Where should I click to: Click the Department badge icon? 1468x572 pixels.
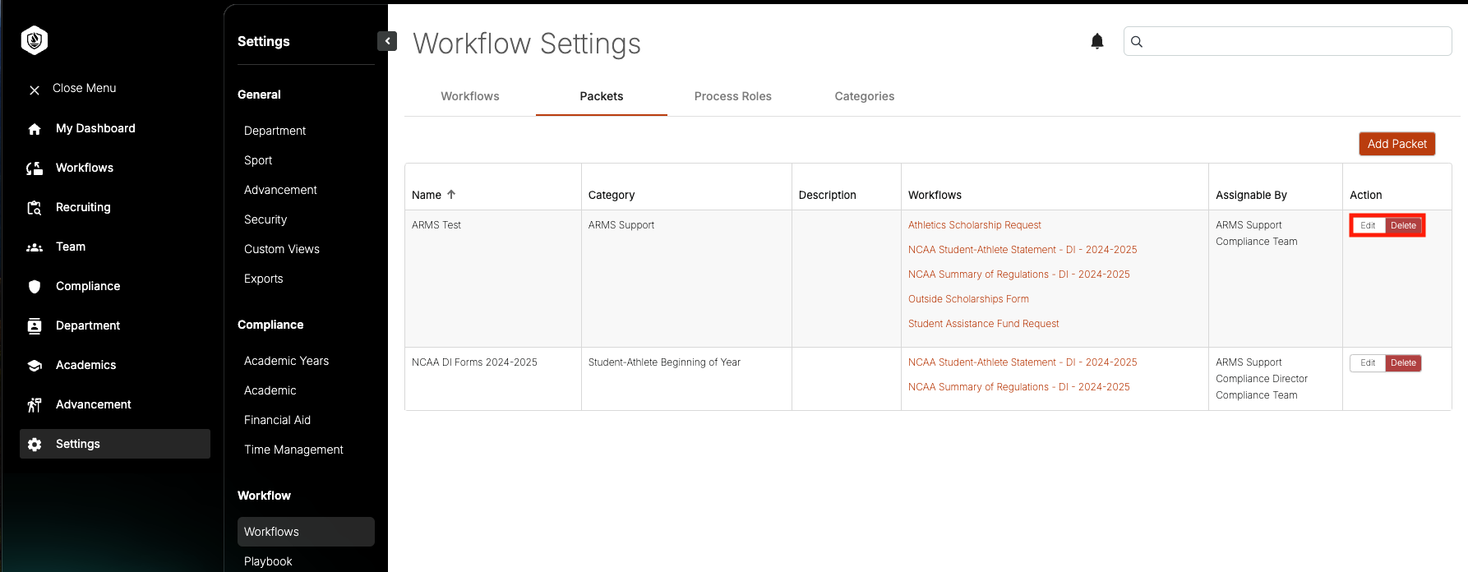pos(35,326)
